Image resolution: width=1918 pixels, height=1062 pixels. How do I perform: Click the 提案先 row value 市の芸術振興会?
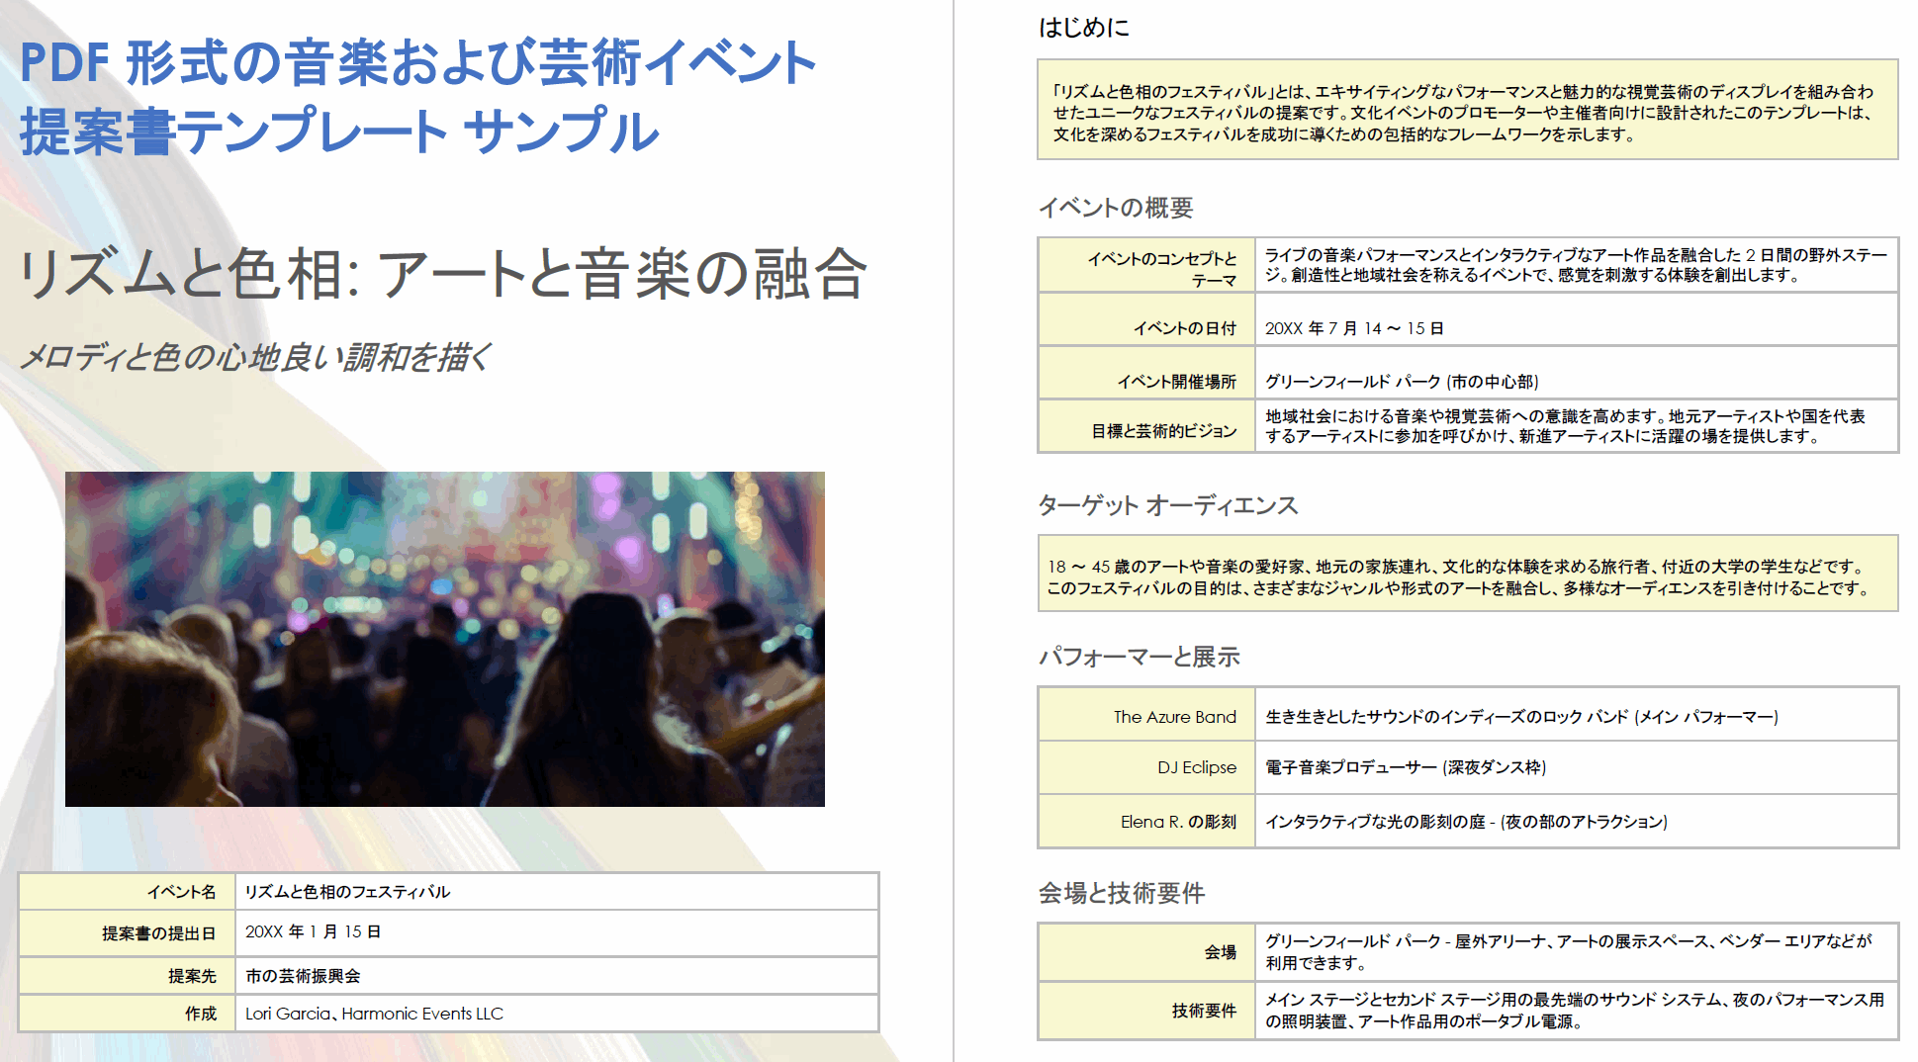tap(303, 973)
